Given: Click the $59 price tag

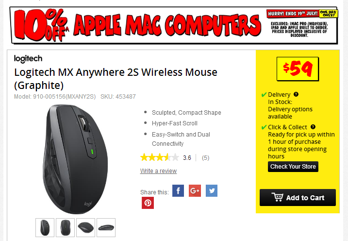Looking at the screenshot, I should (298, 69).
